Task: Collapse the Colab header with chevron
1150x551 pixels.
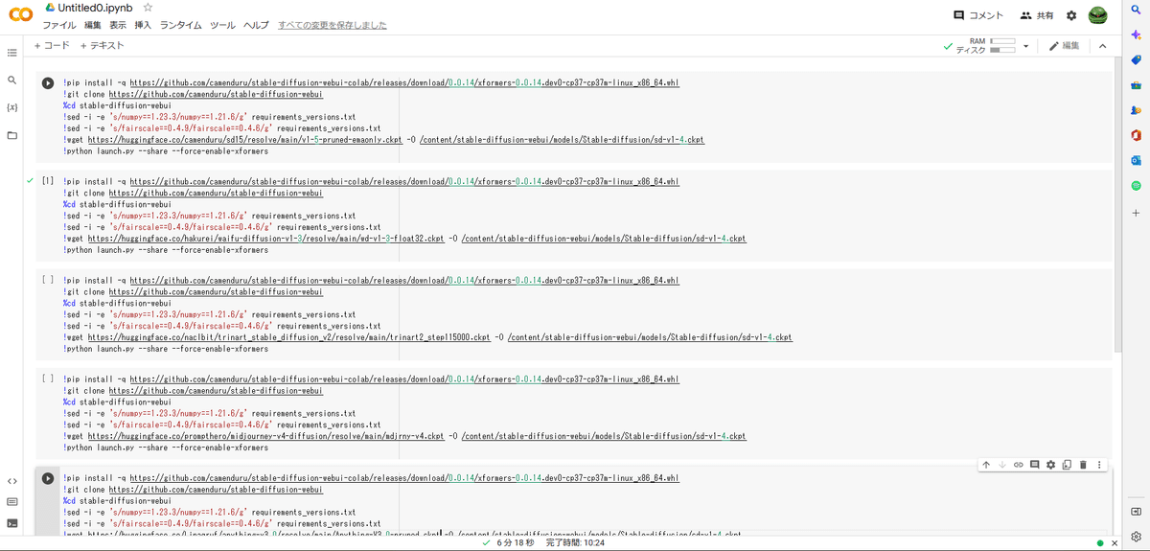Action: [x=1102, y=46]
